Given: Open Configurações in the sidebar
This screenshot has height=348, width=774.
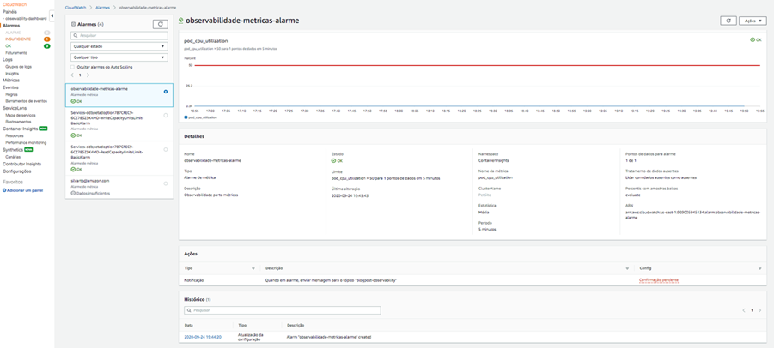Looking at the screenshot, I should [x=17, y=171].
